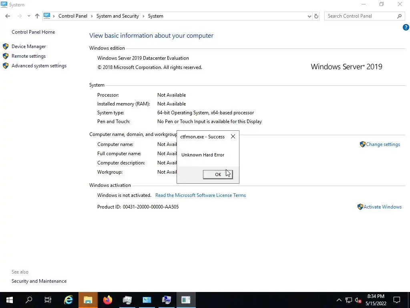Switch to the System computer taskbar app
The height and width of the screenshot is (308, 410).
click(x=166, y=300)
